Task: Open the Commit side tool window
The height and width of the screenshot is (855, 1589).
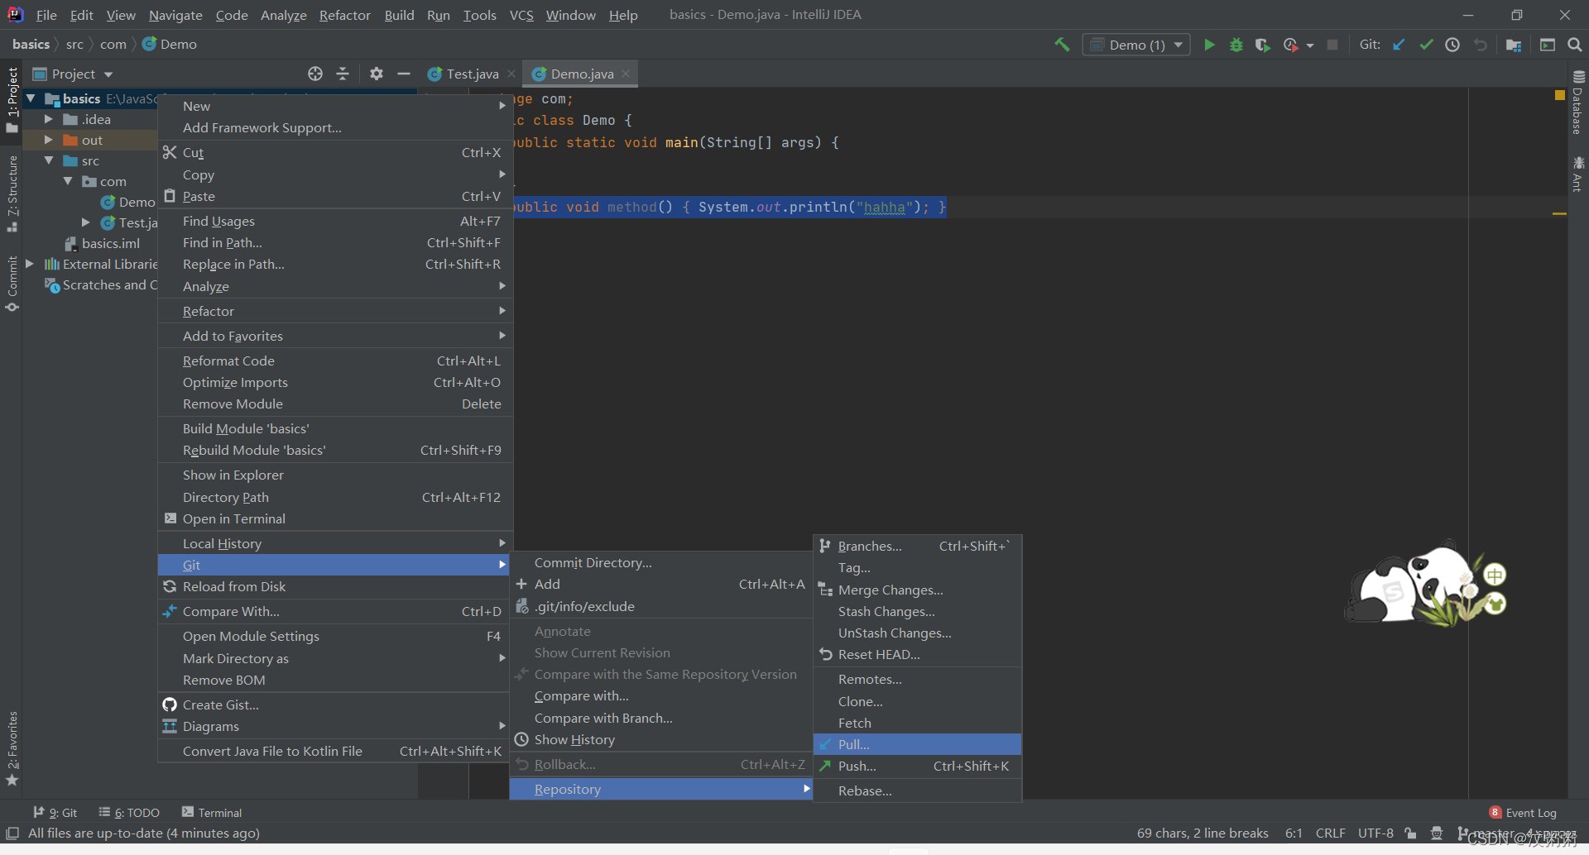Action: pos(12,284)
